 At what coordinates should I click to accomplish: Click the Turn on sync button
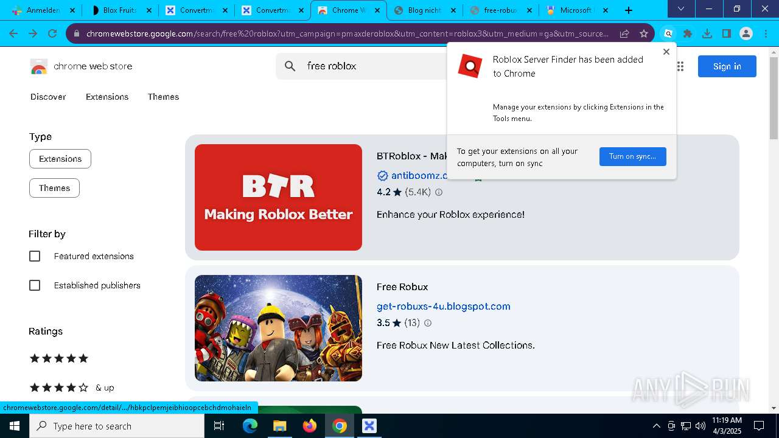[632, 156]
